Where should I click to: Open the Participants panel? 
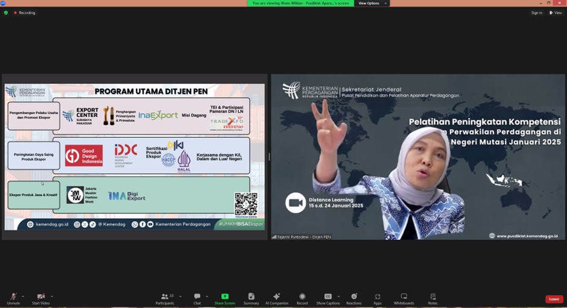click(165, 299)
